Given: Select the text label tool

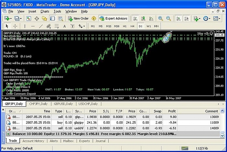Looking at the screenshot, I should (x=73, y=26).
